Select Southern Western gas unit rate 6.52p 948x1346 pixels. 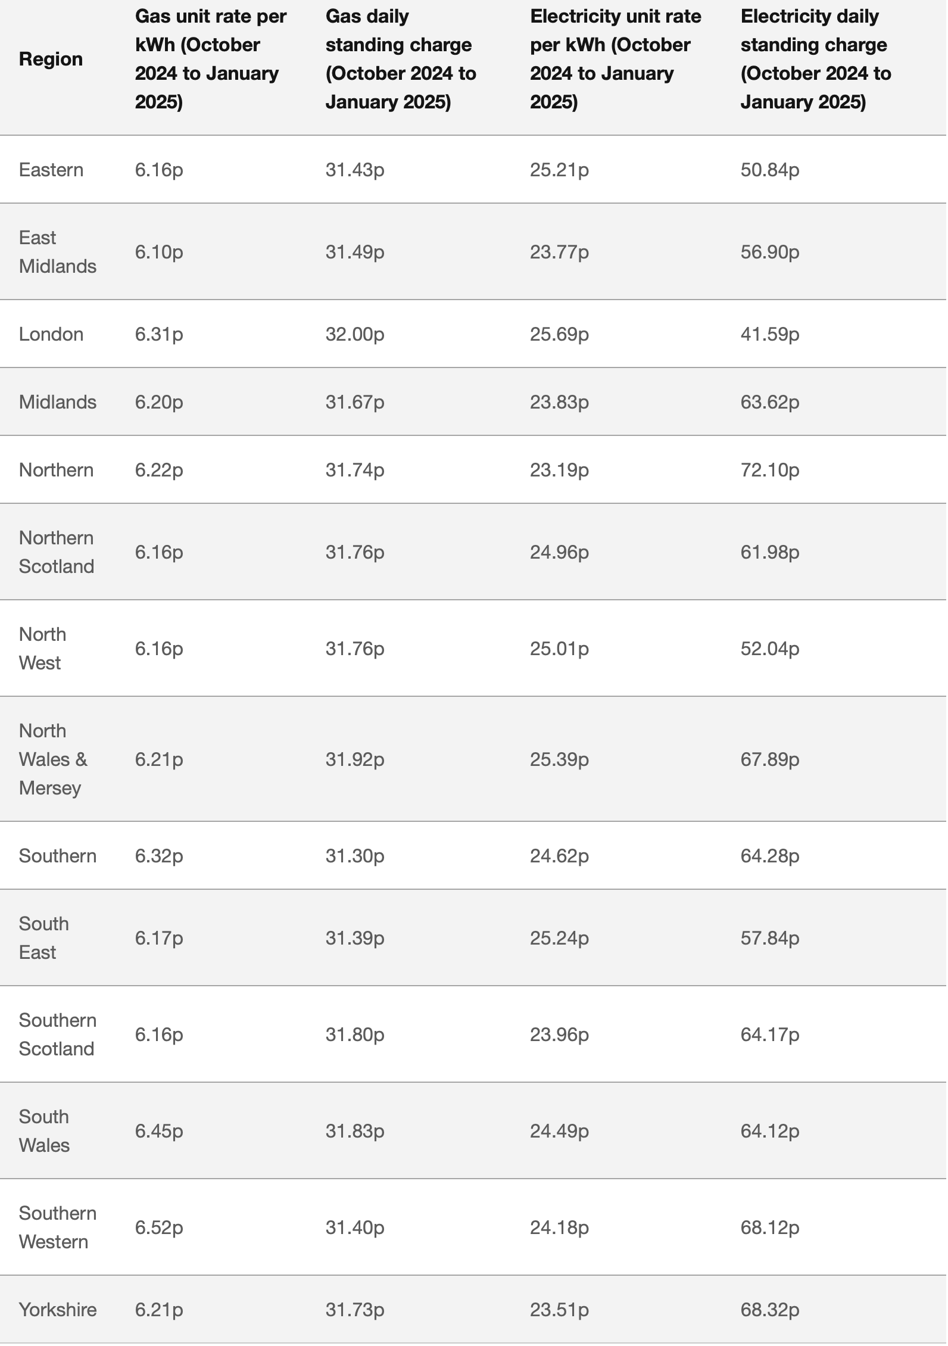pyautogui.click(x=159, y=1227)
